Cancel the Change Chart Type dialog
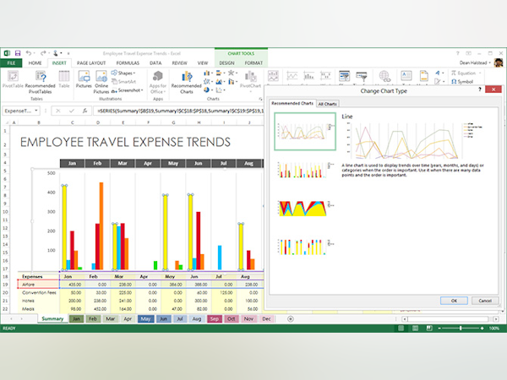Screen dimensions: 507x380 pyautogui.click(x=485, y=301)
